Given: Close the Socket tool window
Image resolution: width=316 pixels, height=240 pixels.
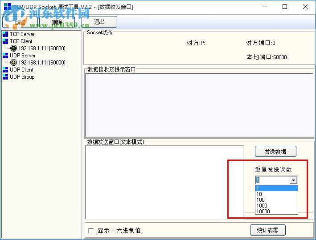Looking at the screenshot, I should 305,7.
